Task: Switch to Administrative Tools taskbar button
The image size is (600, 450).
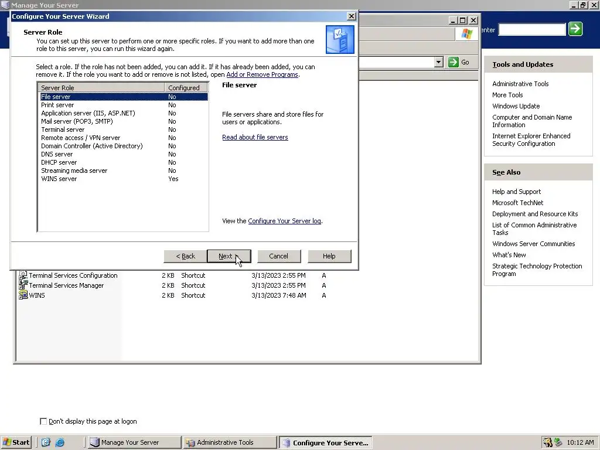Action: (x=229, y=442)
